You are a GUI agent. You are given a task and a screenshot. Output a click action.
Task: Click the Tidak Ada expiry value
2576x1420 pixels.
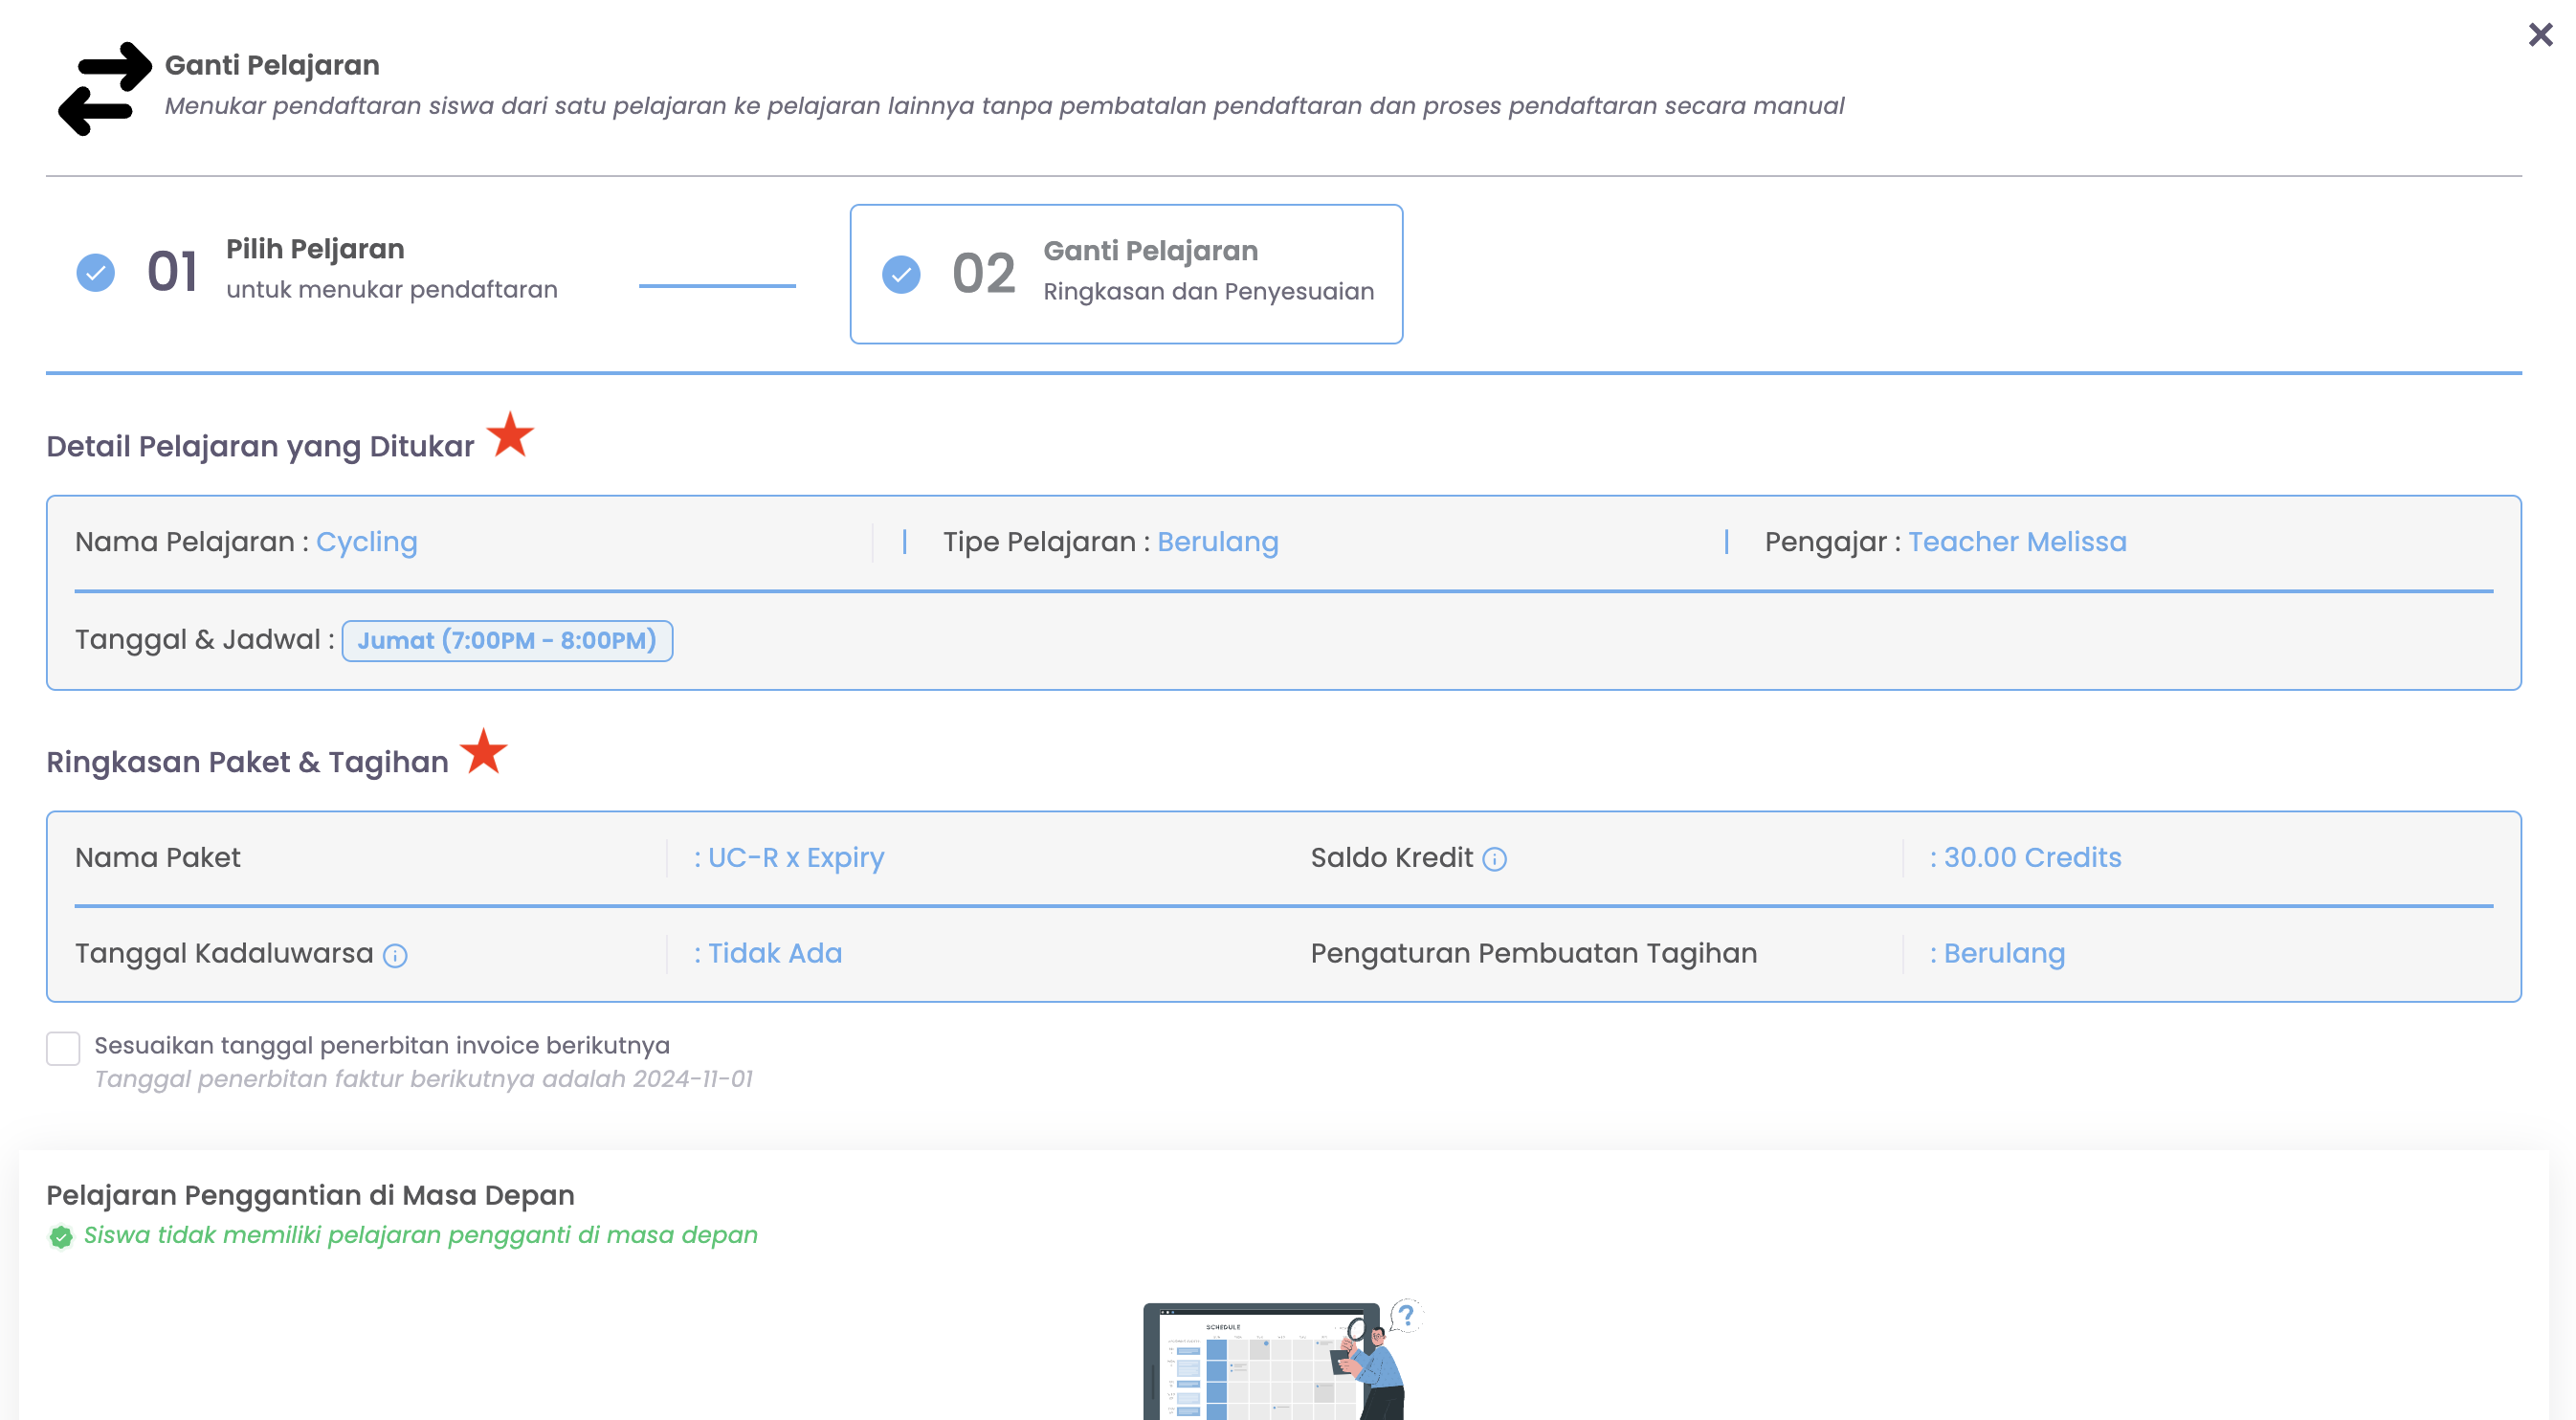pyautogui.click(x=774, y=953)
